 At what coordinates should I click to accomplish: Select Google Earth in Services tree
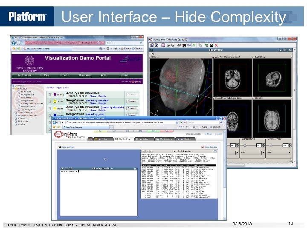[28, 106]
